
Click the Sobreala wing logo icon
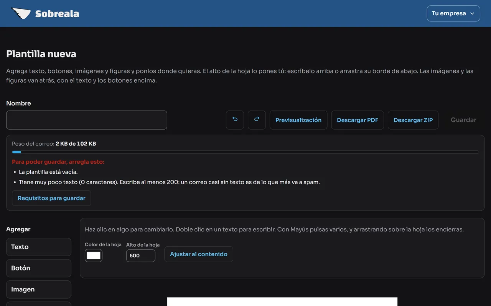tap(21, 14)
